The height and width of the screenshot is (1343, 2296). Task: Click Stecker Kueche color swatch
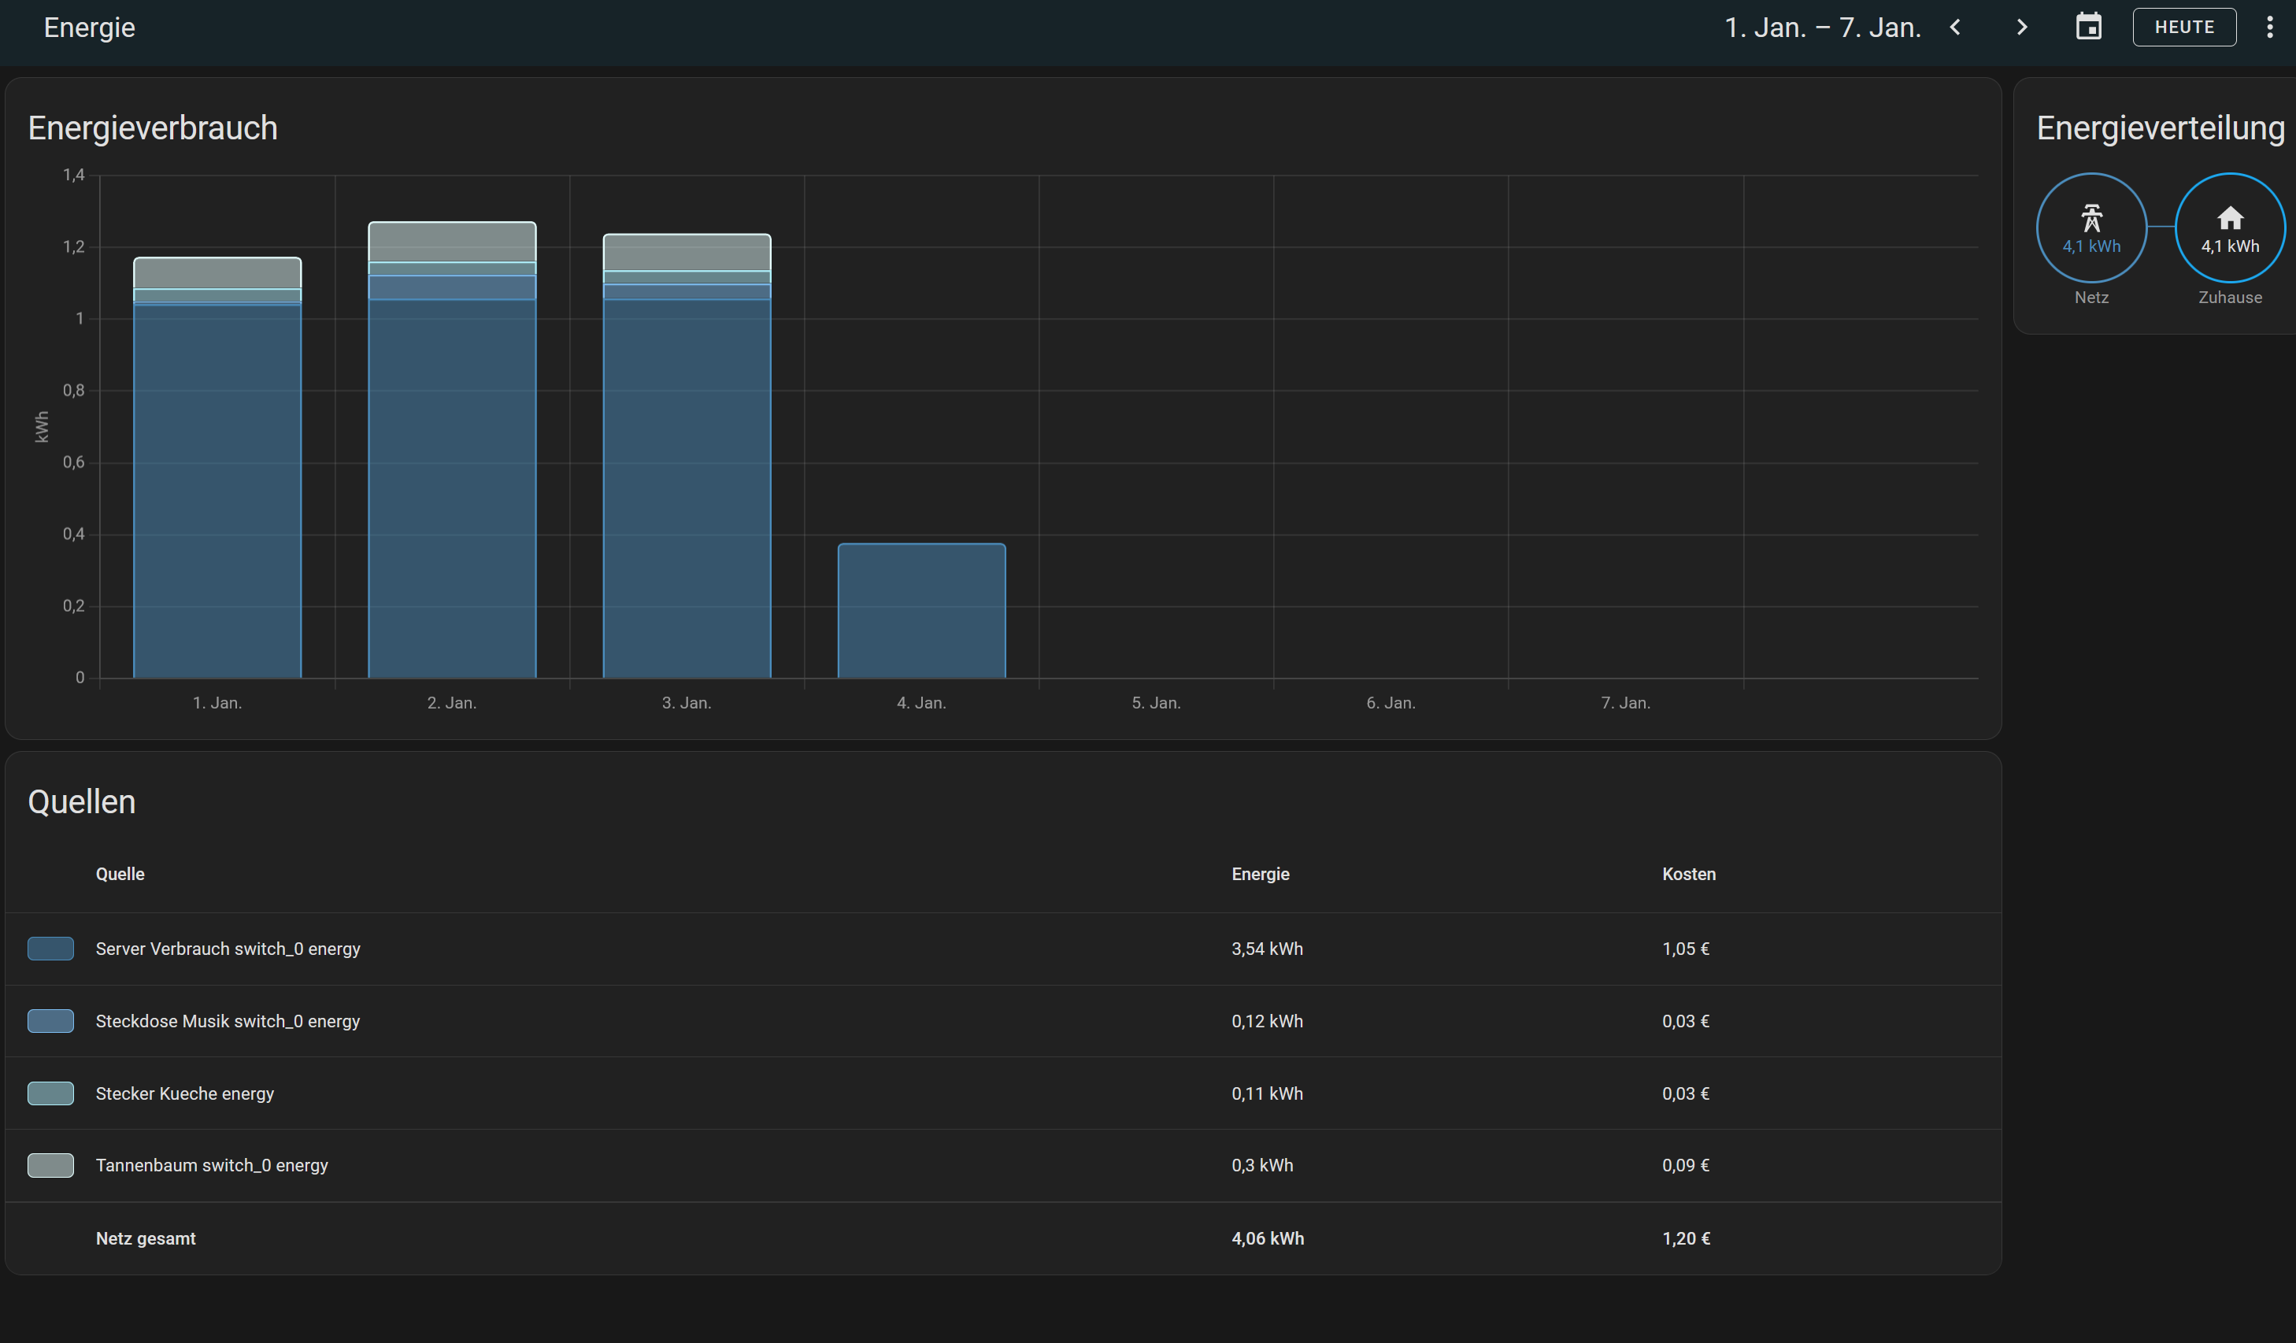(50, 1093)
